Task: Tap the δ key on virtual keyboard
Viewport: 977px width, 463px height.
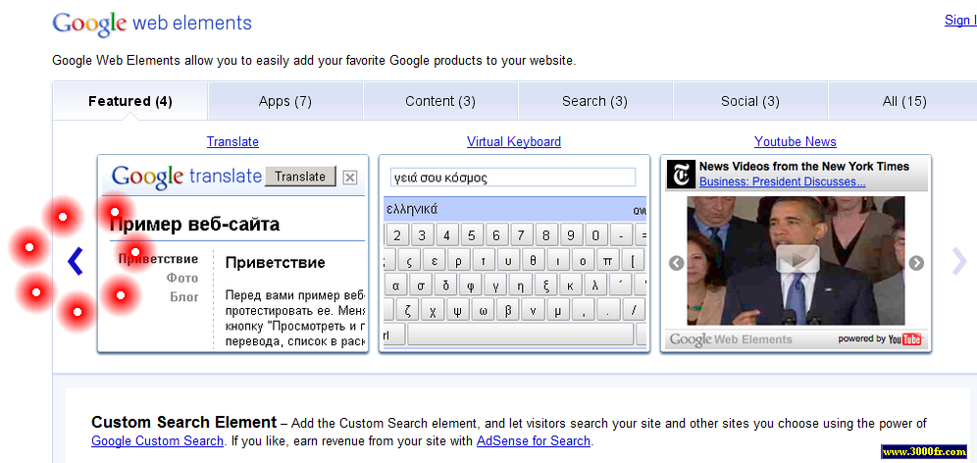Action: (x=445, y=286)
